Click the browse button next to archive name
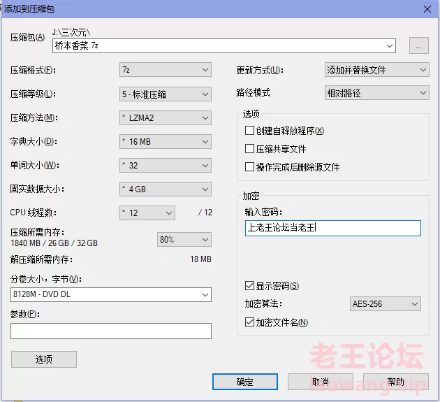 pyautogui.click(x=418, y=45)
